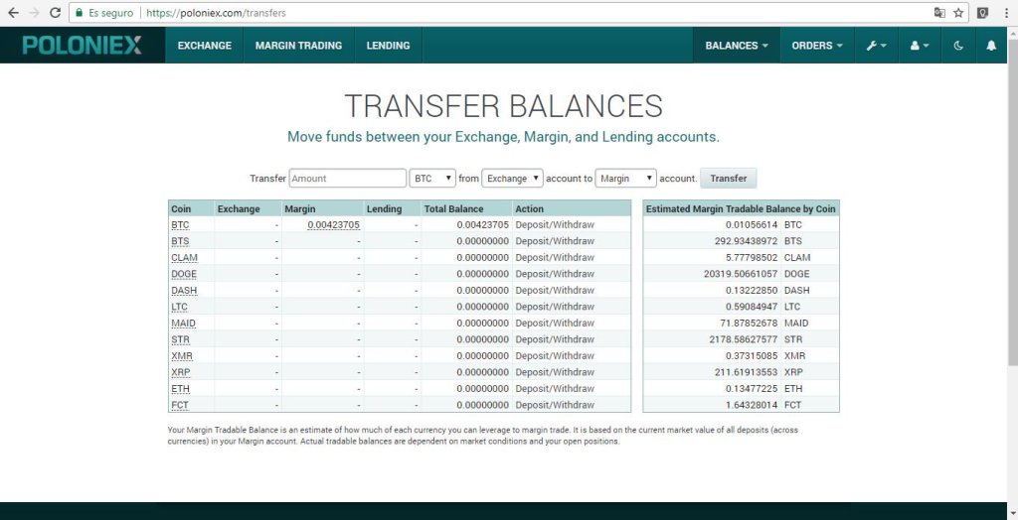1018x520 pixels.
Task: Bookmark page with star icon
Action: [958, 13]
